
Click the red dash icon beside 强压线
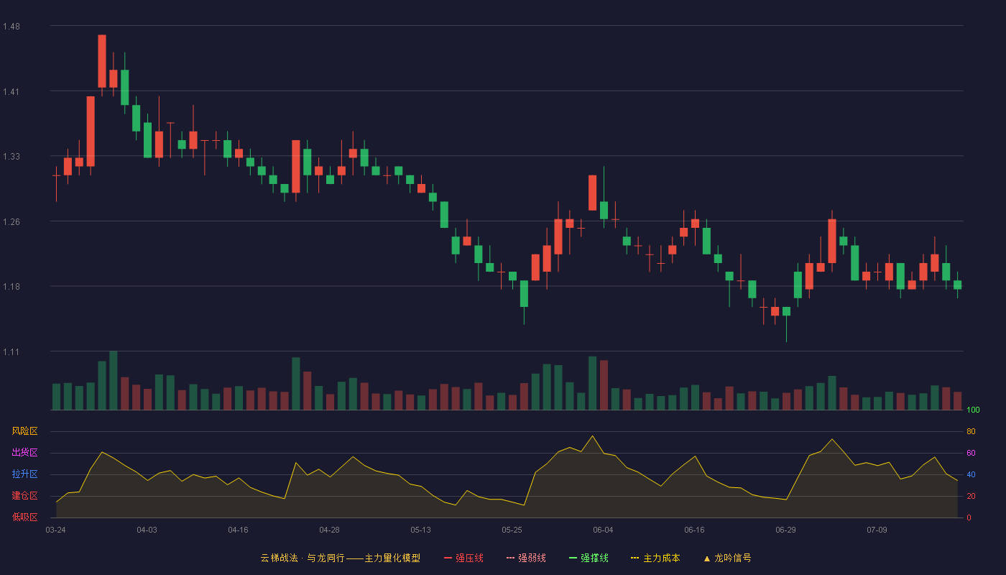click(448, 558)
